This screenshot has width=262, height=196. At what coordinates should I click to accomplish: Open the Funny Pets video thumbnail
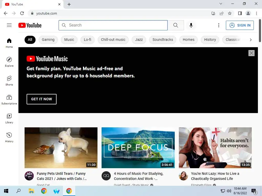pyautogui.click(x=61, y=148)
